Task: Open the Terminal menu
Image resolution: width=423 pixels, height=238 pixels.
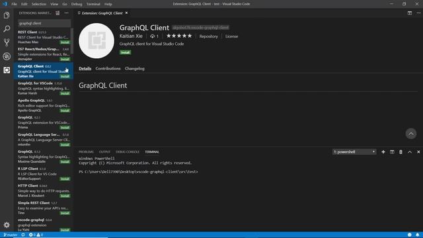Action: coord(93,4)
